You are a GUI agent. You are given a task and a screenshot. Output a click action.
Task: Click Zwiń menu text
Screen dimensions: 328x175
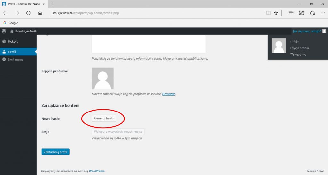pyautogui.click(x=15, y=59)
